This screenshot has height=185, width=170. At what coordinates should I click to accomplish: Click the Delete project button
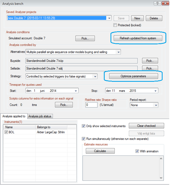click(154, 18)
